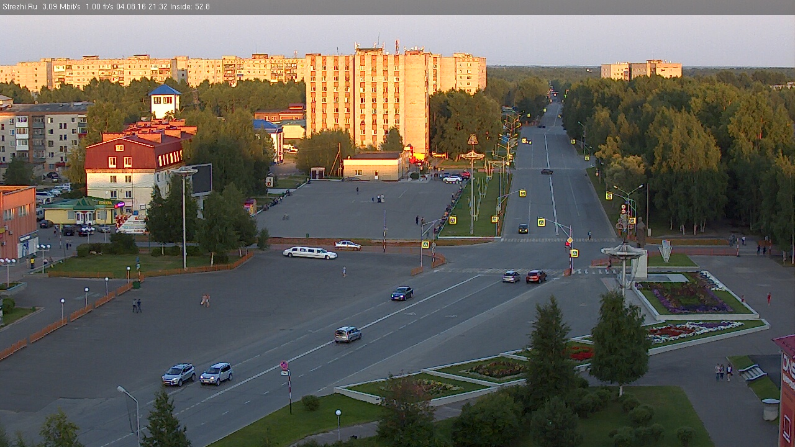Viewport: 795px width, 447px height.
Task: Click the Strezhi.Ru overlay label
Action: pos(20,7)
